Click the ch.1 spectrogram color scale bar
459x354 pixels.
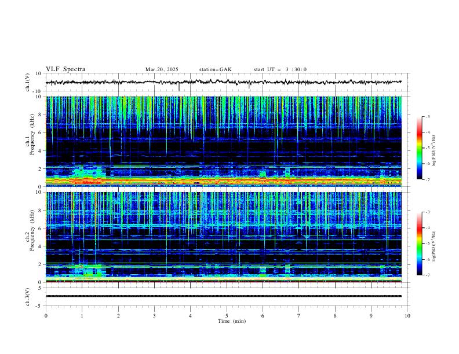click(419, 148)
